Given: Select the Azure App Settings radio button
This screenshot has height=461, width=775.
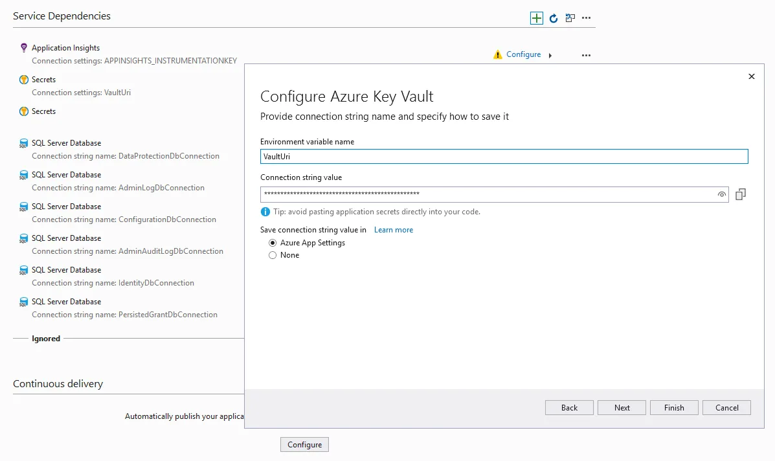Looking at the screenshot, I should click(273, 243).
